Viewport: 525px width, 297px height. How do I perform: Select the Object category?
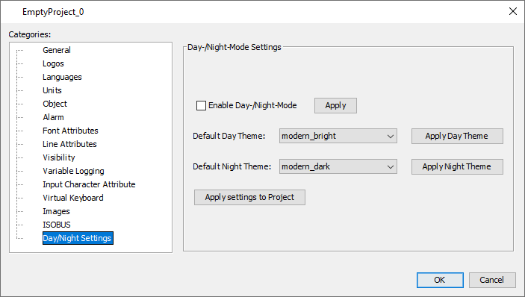click(x=55, y=104)
